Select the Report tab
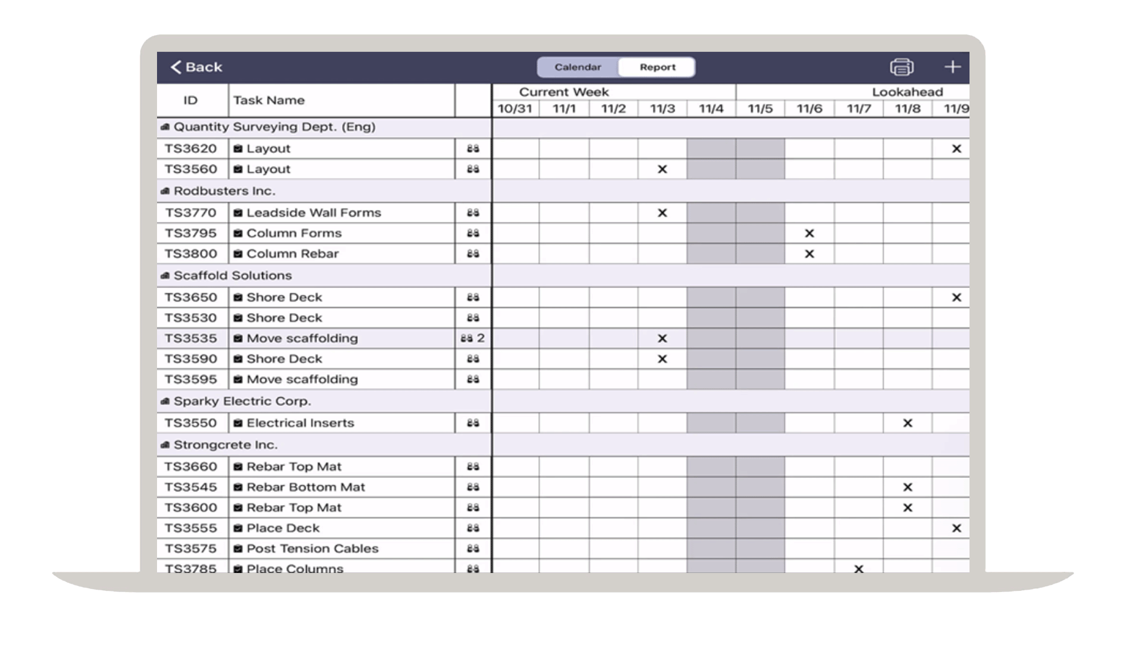Screen dimensions: 1142x645 657,67
